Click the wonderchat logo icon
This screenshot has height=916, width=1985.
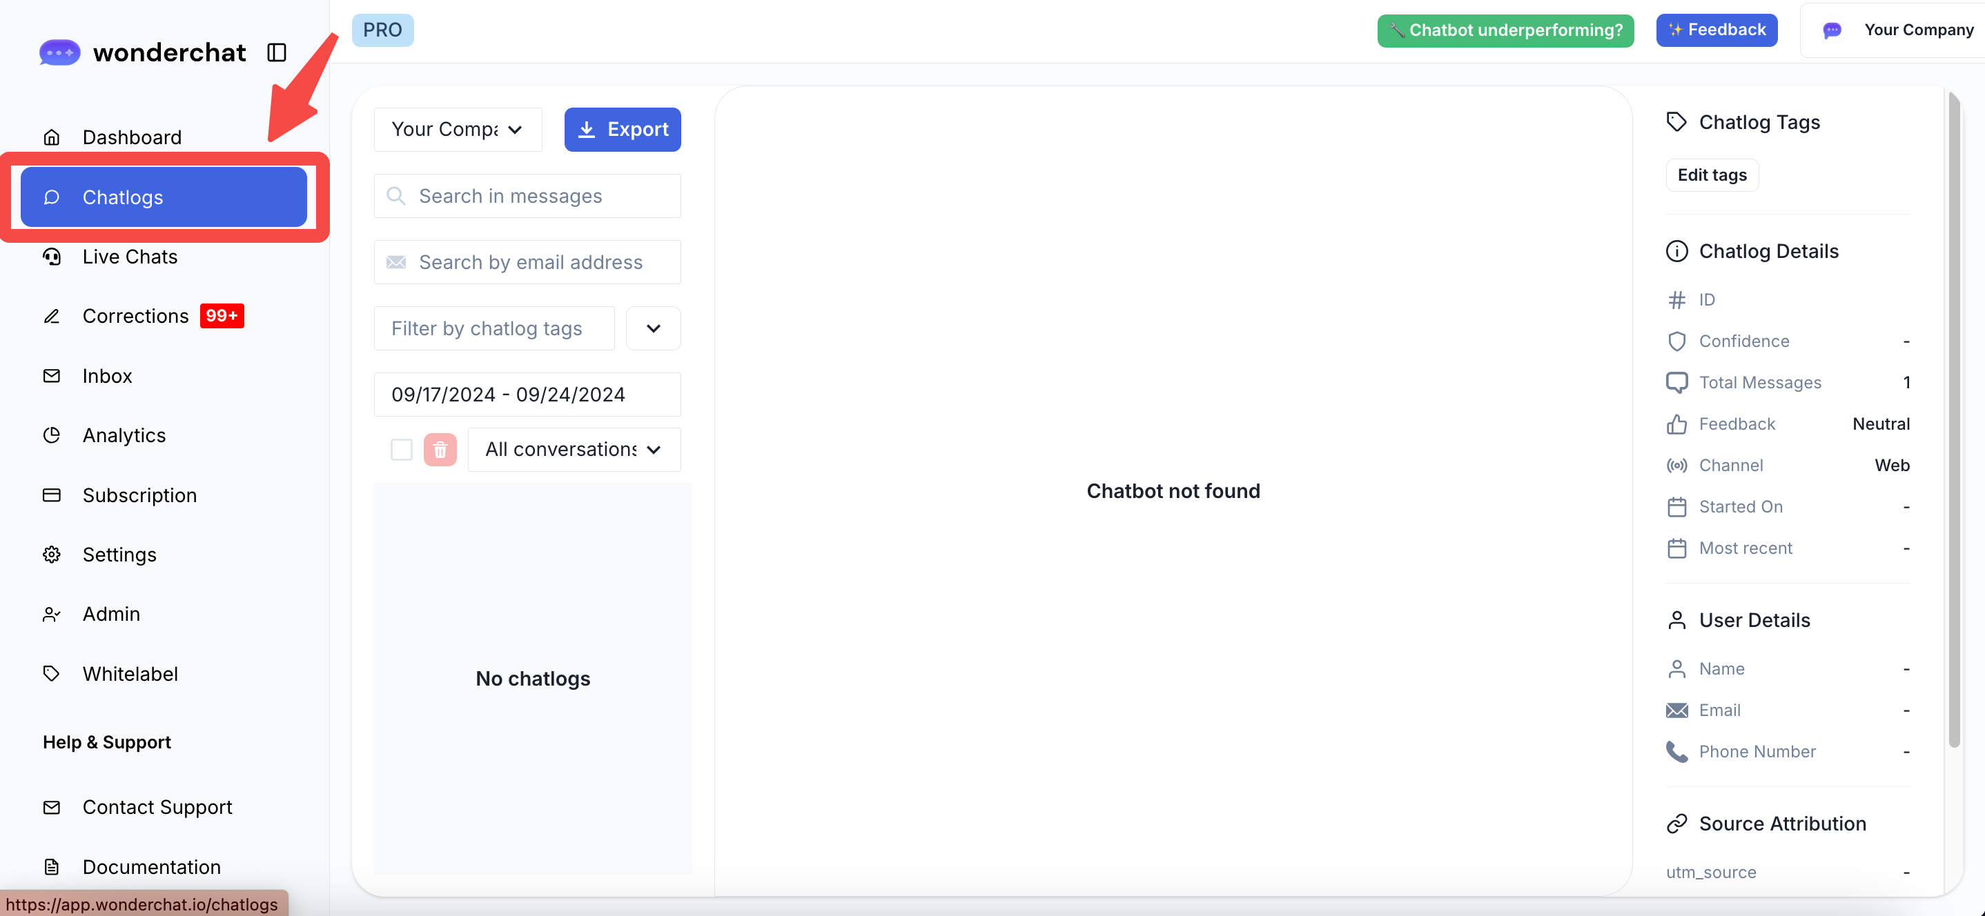tap(59, 52)
